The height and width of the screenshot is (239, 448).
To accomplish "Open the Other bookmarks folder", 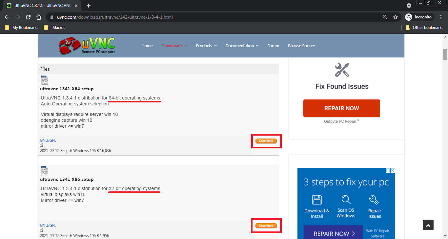I will (424, 28).
